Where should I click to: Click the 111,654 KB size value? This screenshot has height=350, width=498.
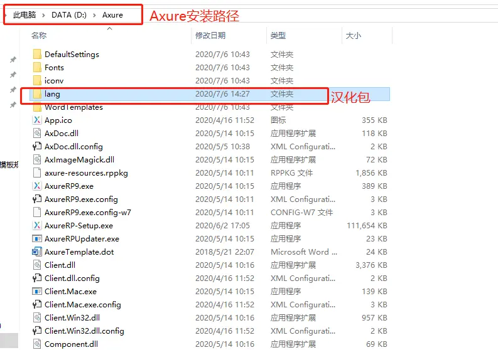pyautogui.click(x=367, y=226)
